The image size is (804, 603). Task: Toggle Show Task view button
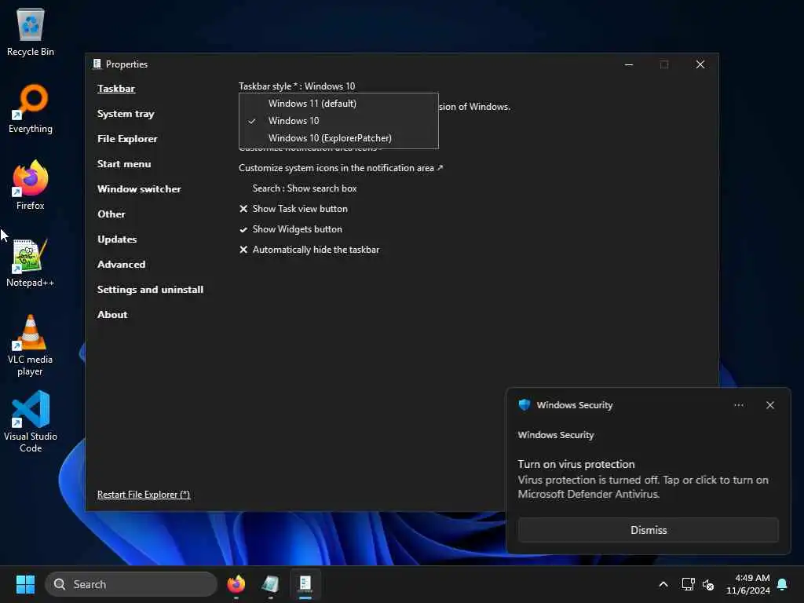pos(294,209)
